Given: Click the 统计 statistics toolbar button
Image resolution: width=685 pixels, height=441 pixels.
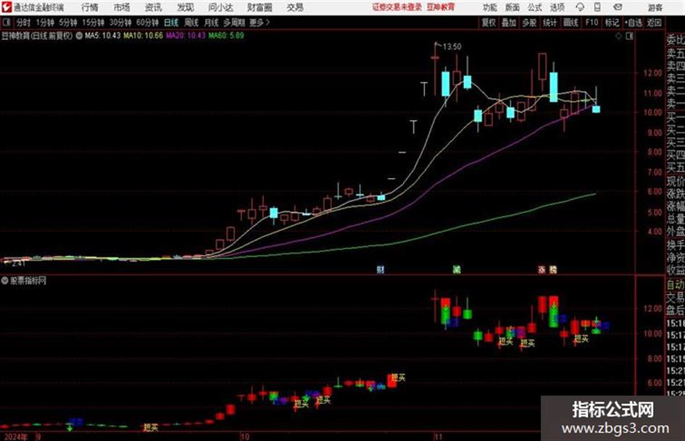Looking at the screenshot, I should pos(549,22).
